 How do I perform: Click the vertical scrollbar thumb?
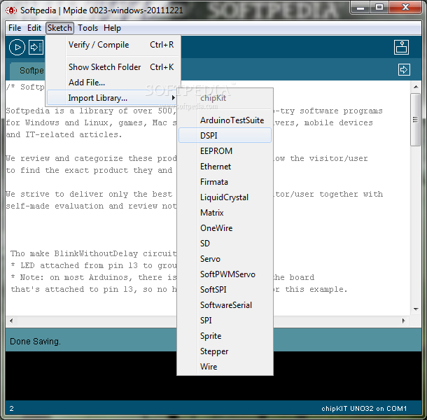tap(416, 120)
